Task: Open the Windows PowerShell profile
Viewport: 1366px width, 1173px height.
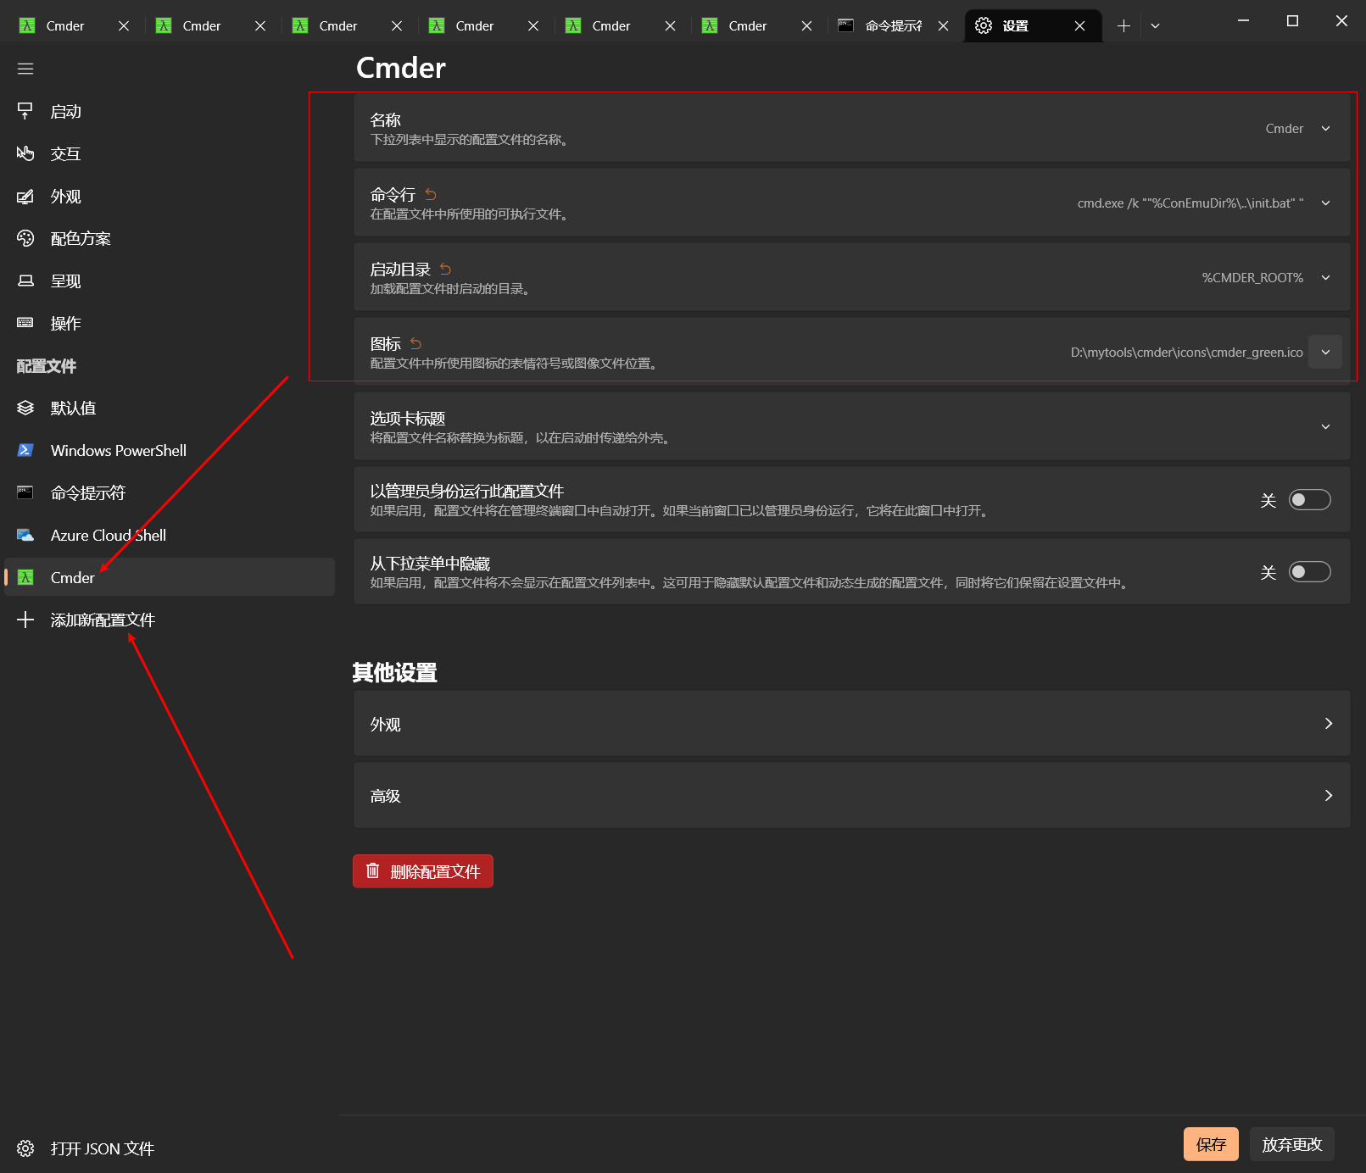Action: coord(118,451)
